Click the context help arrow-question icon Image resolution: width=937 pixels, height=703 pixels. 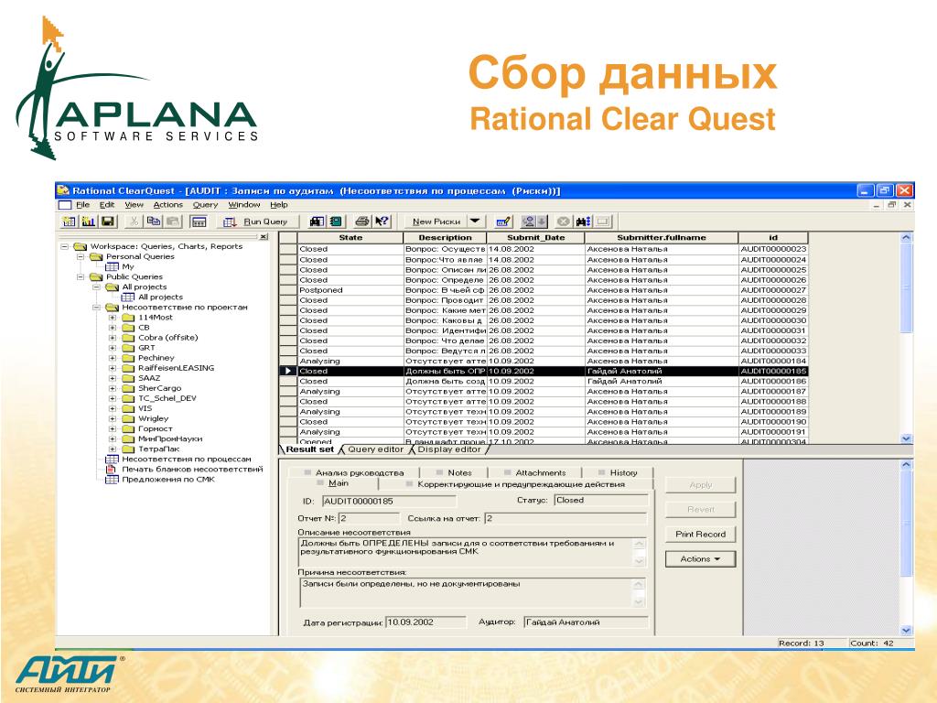(x=382, y=222)
